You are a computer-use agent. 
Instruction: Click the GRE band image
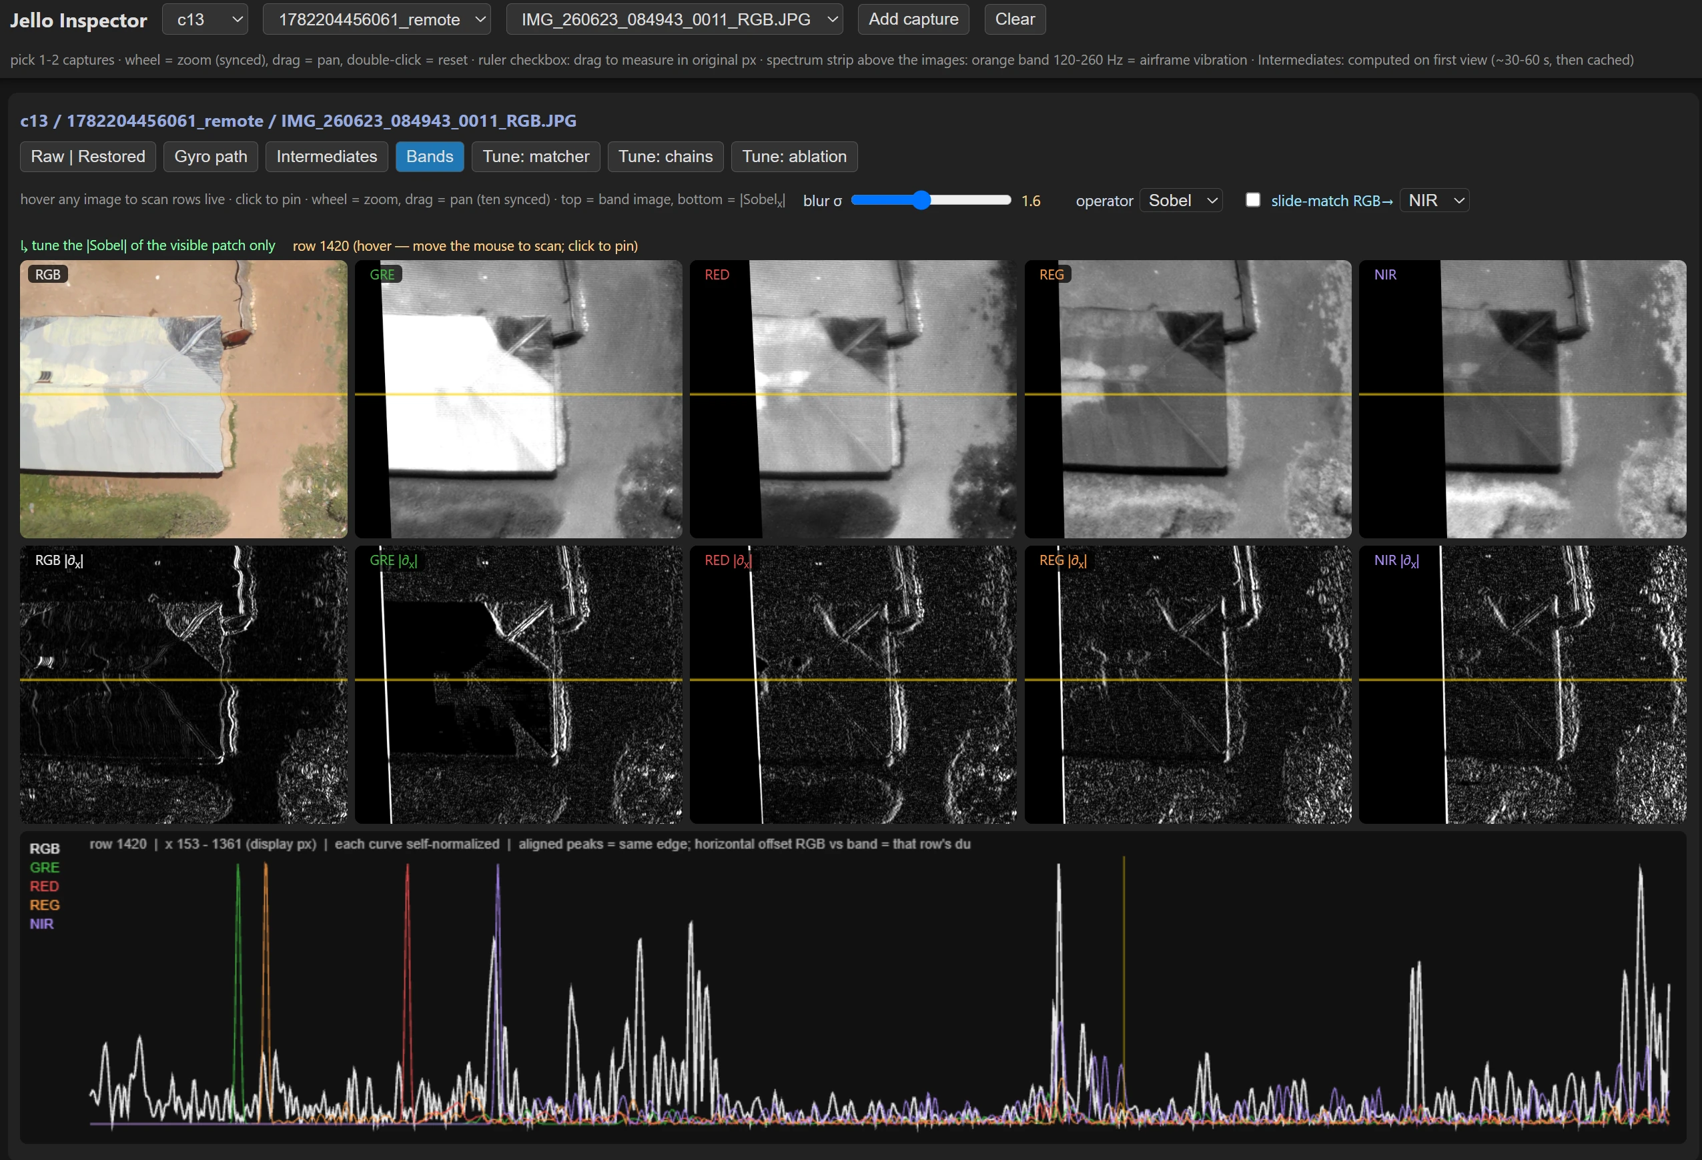[518, 399]
